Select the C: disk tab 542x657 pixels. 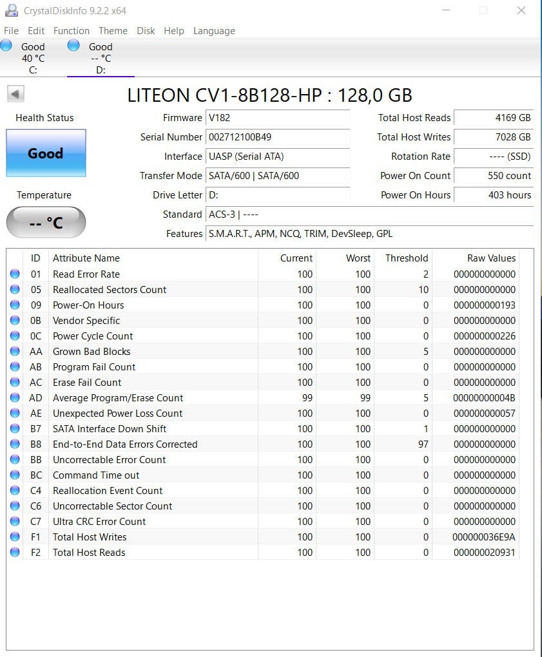[33, 58]
